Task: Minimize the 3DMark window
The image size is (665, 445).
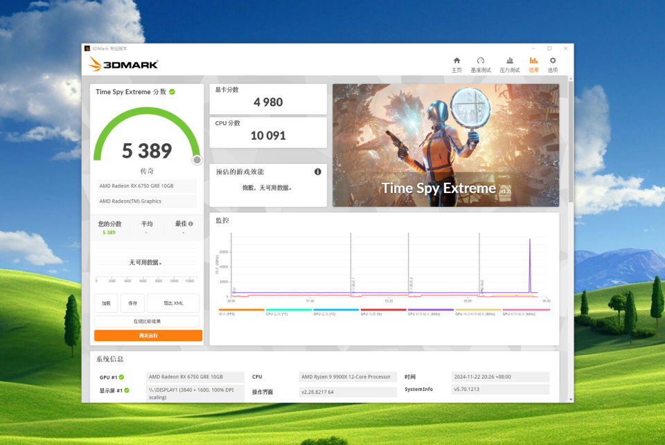Action: (x=533, y=48)
